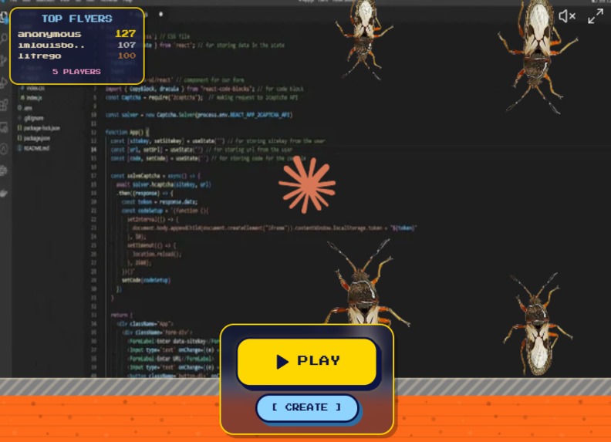
Task: Click the score value 107
Action: click(x=127, y=46)
